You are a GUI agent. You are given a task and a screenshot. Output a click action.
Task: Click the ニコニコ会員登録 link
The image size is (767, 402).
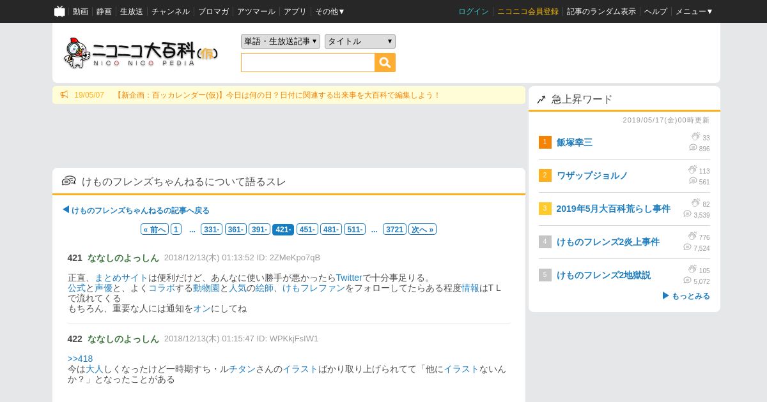528,11
